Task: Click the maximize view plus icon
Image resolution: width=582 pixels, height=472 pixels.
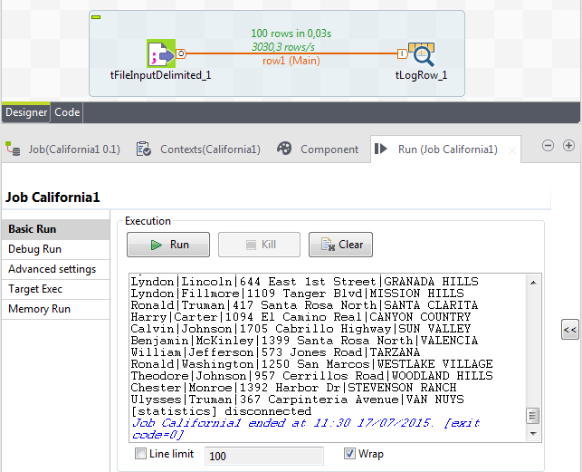Action: (568, 145)
